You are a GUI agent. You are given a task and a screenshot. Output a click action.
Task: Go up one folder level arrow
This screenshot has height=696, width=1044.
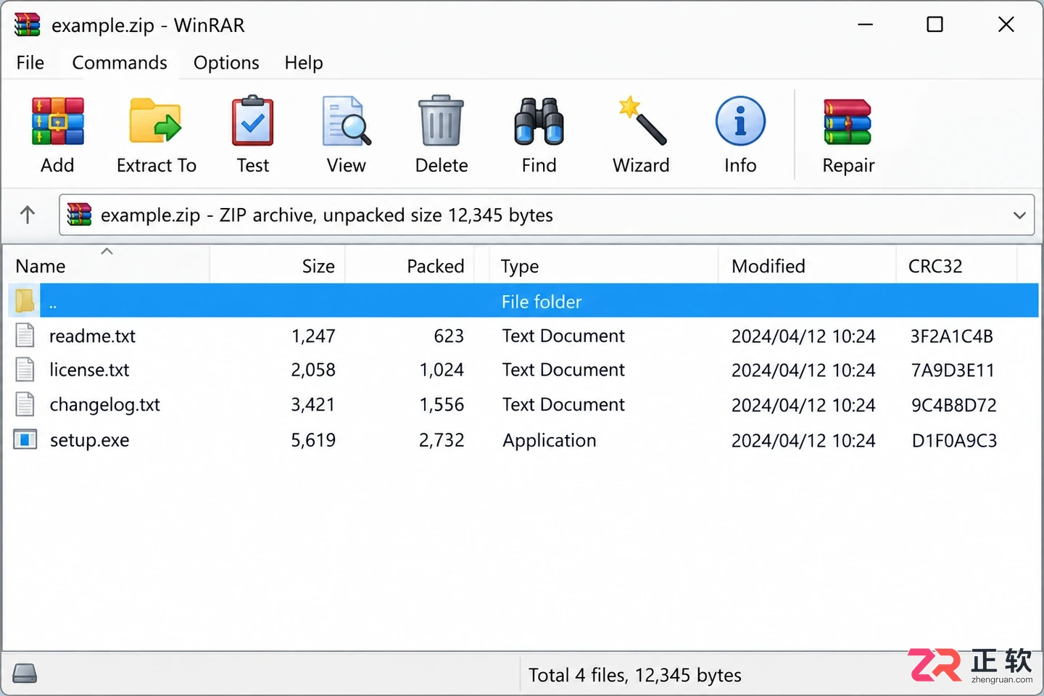[28, 215]
